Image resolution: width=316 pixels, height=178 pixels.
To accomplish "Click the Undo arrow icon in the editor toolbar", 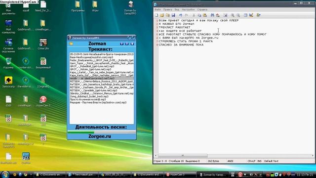I will 181,15.
